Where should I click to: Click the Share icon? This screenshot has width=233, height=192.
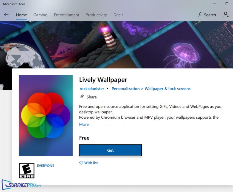[x=82, y=97]
